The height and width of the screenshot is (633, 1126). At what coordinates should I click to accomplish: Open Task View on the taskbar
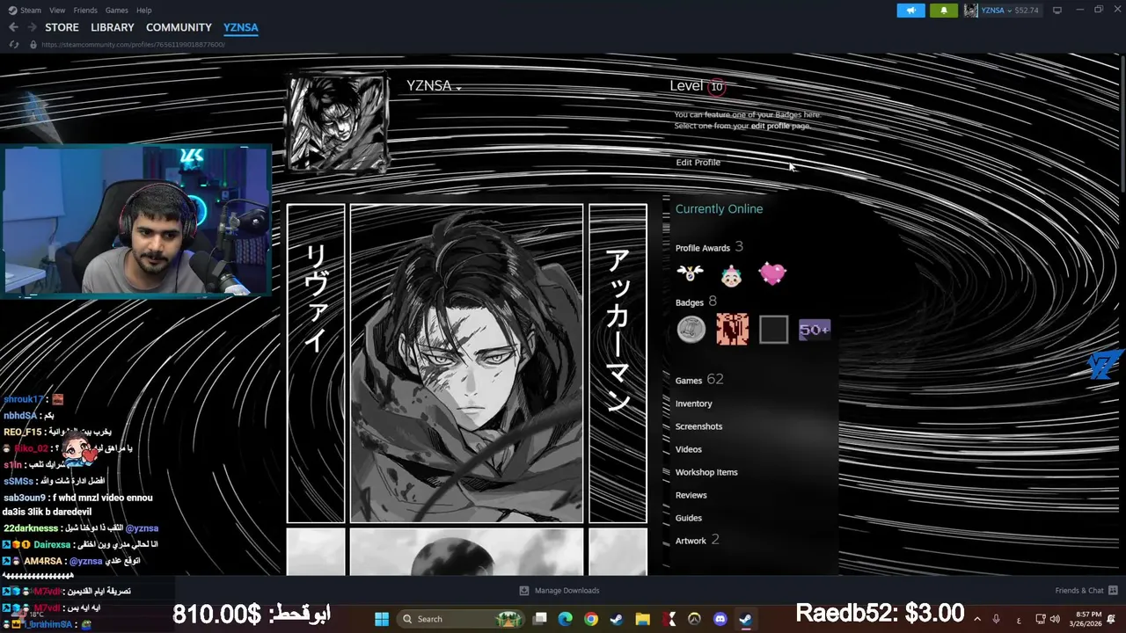pos(540,619)
